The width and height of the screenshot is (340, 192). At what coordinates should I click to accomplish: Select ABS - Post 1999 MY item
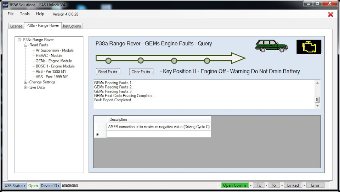click(x=52, y=77)
